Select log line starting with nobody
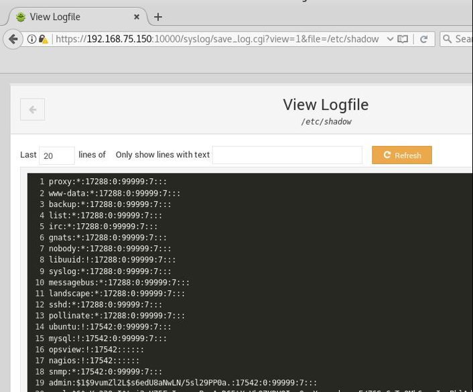 [x=110, y=249]
